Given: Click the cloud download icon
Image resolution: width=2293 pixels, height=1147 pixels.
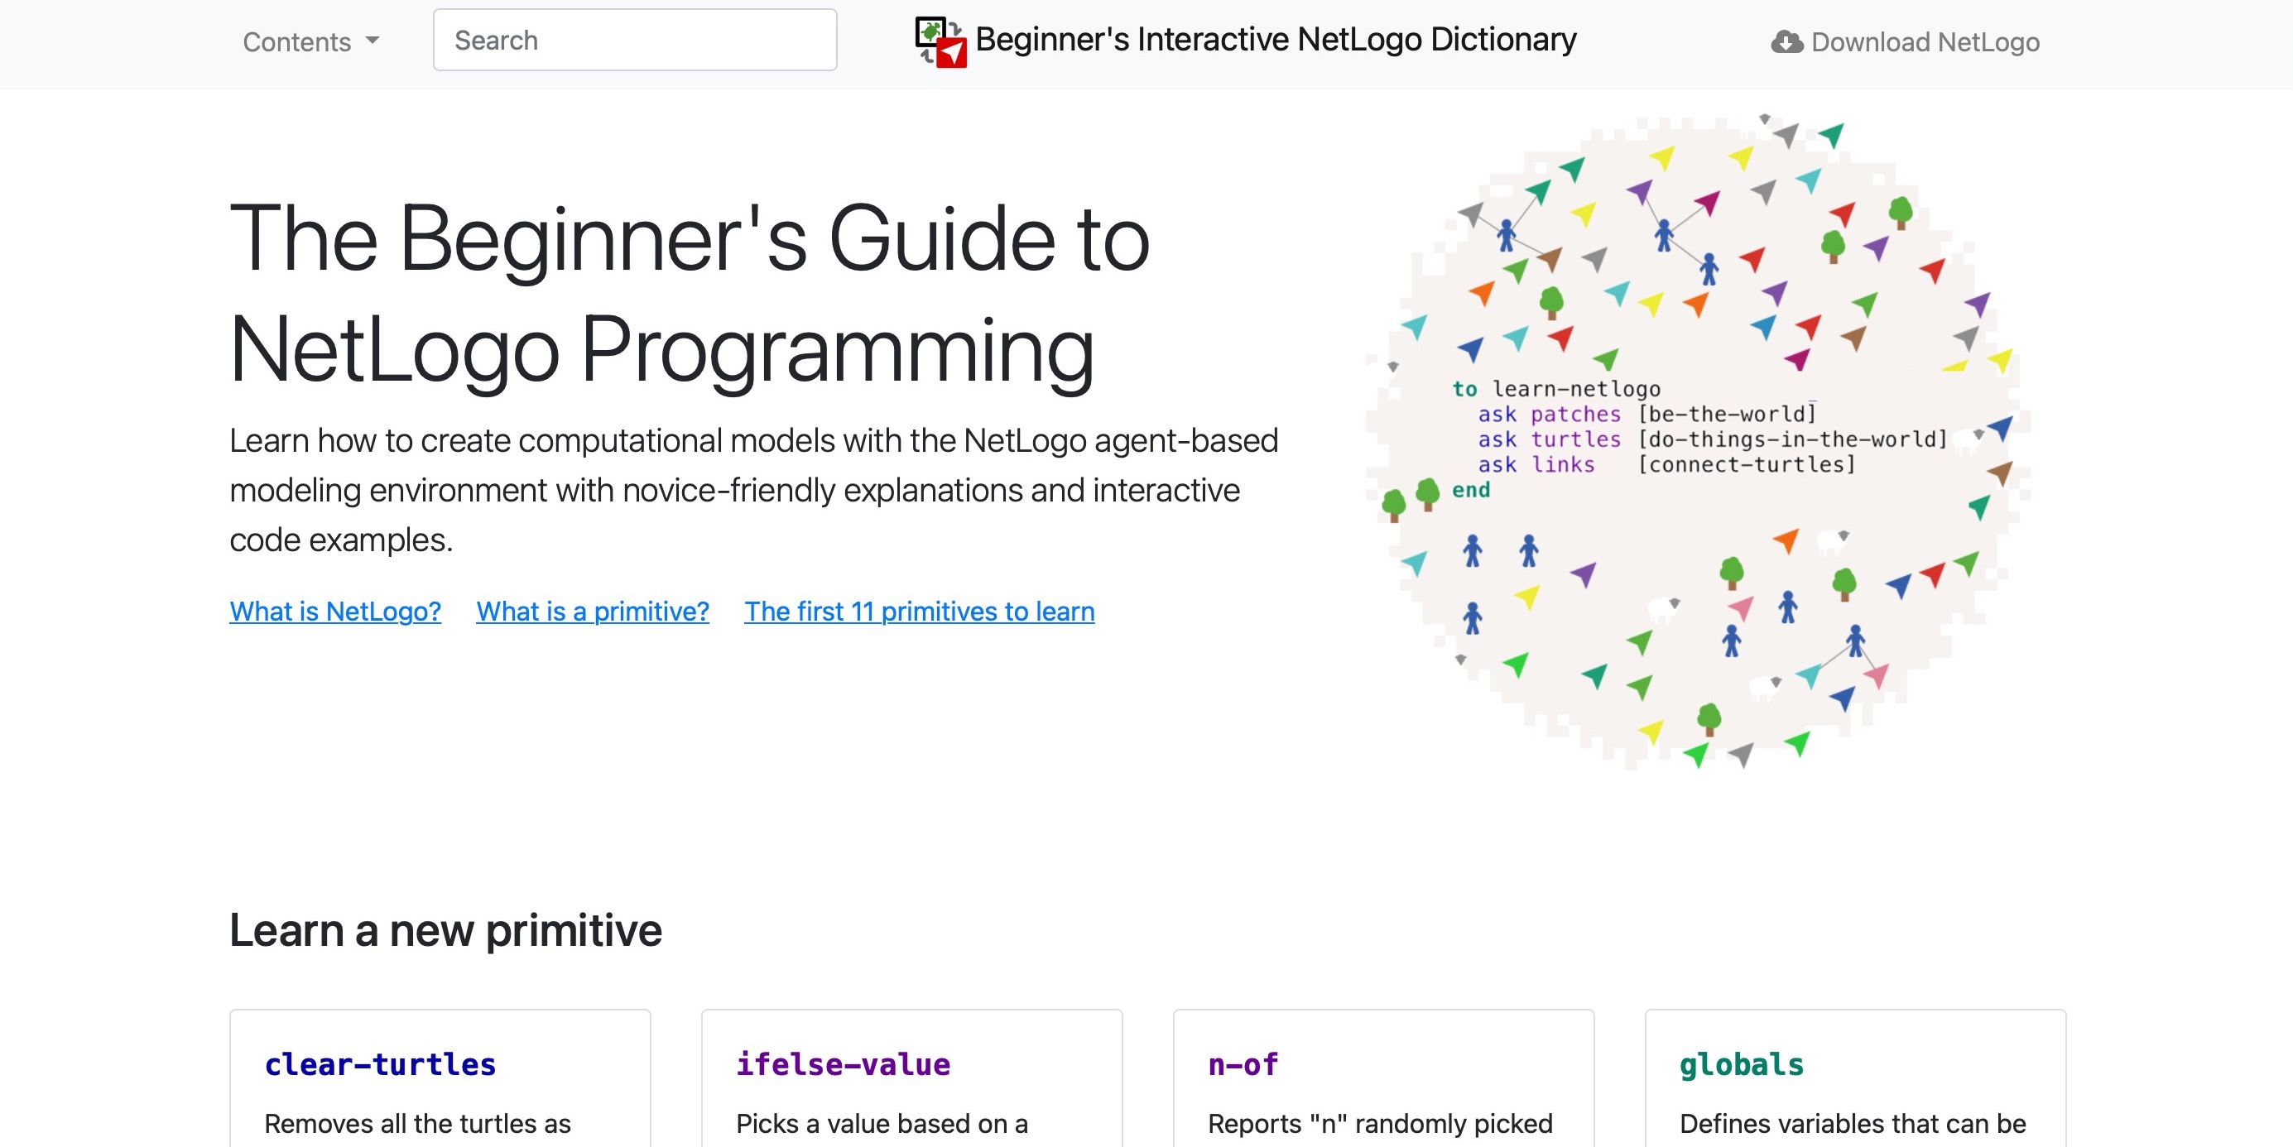Looking at the screenshot, I should coord(1786,42).
